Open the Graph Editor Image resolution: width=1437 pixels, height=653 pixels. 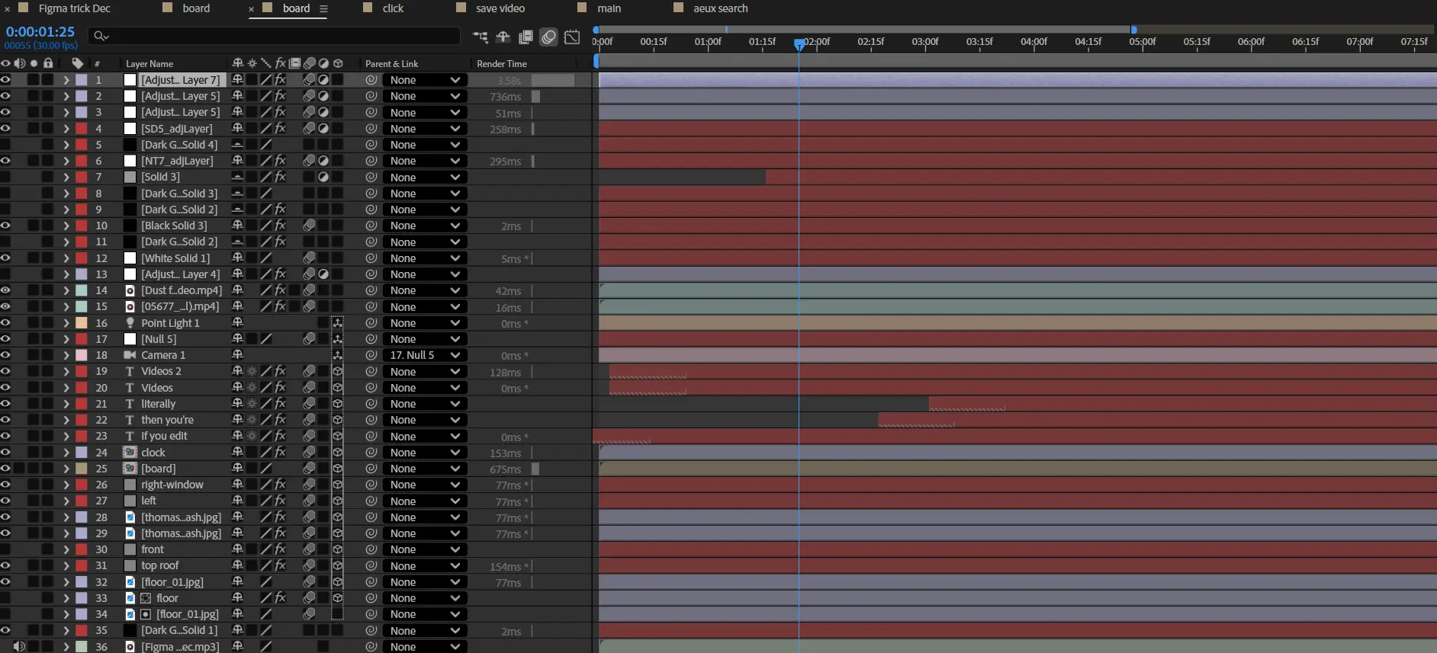click(572, 37)
